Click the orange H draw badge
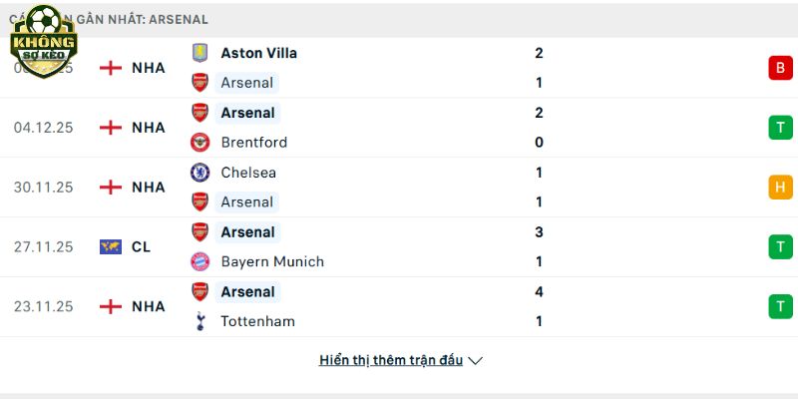798x399 pixels. tap(779, 187)
